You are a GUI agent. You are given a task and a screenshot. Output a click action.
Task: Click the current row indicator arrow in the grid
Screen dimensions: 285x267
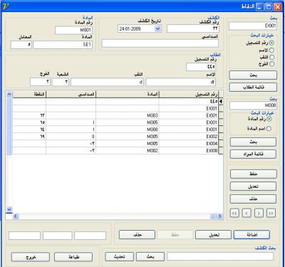(x=221, y=101)
